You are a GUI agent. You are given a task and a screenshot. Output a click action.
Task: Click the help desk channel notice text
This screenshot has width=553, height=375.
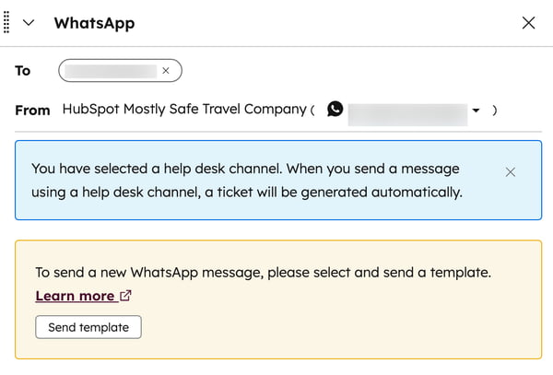coord(246,181)
